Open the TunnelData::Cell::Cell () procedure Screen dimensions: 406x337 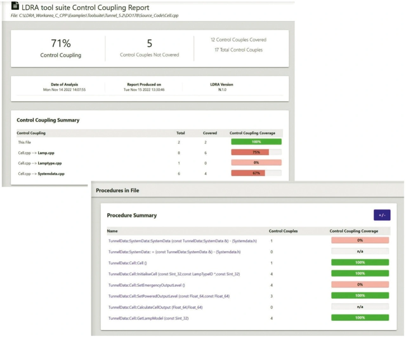(x=128, y=263)
